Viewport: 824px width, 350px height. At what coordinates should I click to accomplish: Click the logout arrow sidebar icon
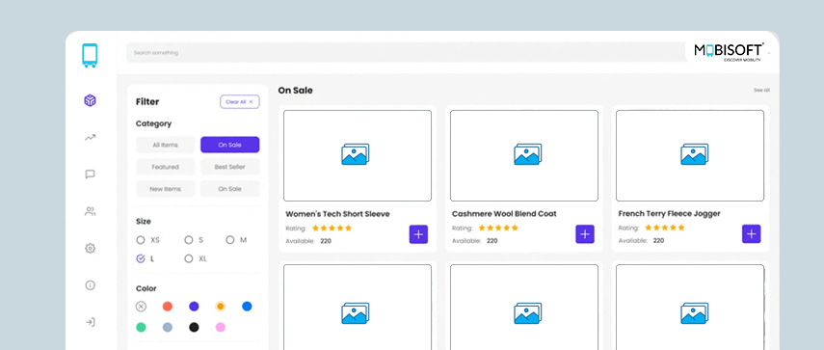tap(90, 322)
